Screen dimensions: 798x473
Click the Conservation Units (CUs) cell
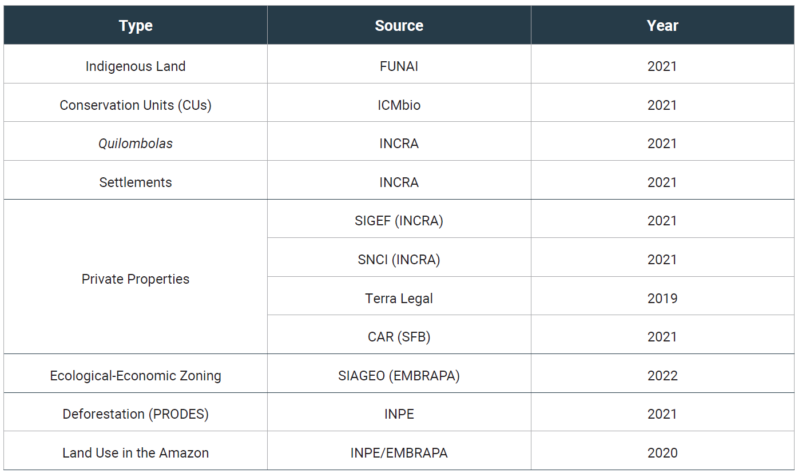tap(136, 105)
